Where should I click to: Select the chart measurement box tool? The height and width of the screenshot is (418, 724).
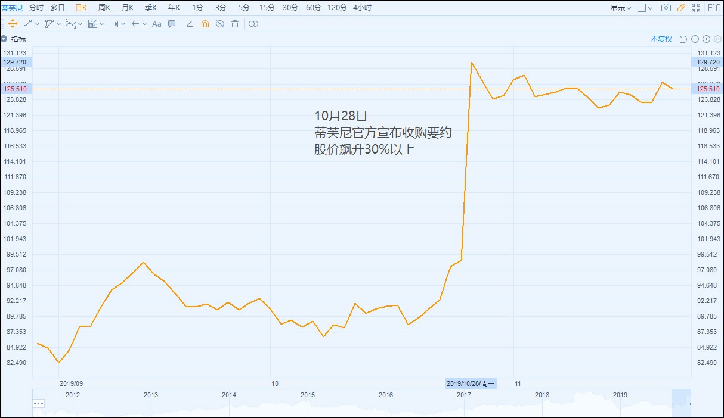click(92, 24)
